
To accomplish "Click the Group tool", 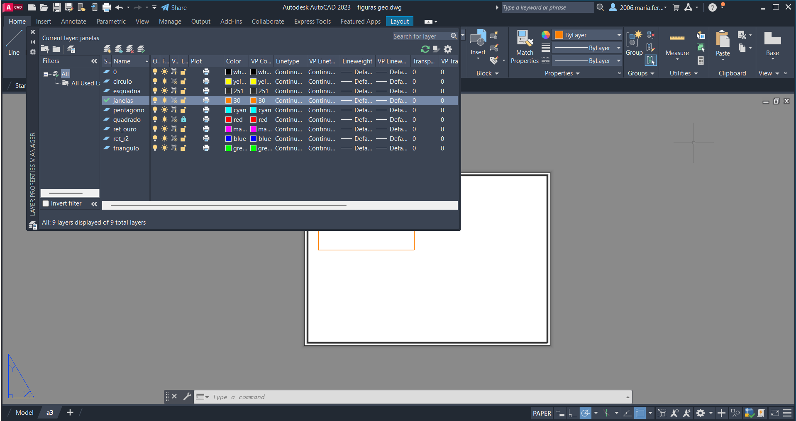I will point(634,43).
